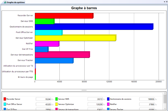
Task: Click the Gestionnaire de sessions value field
Action: 147,99
